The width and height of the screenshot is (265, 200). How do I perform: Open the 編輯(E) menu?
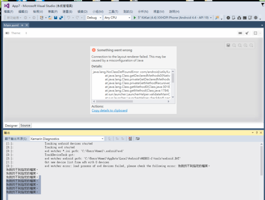click(23, 12)
